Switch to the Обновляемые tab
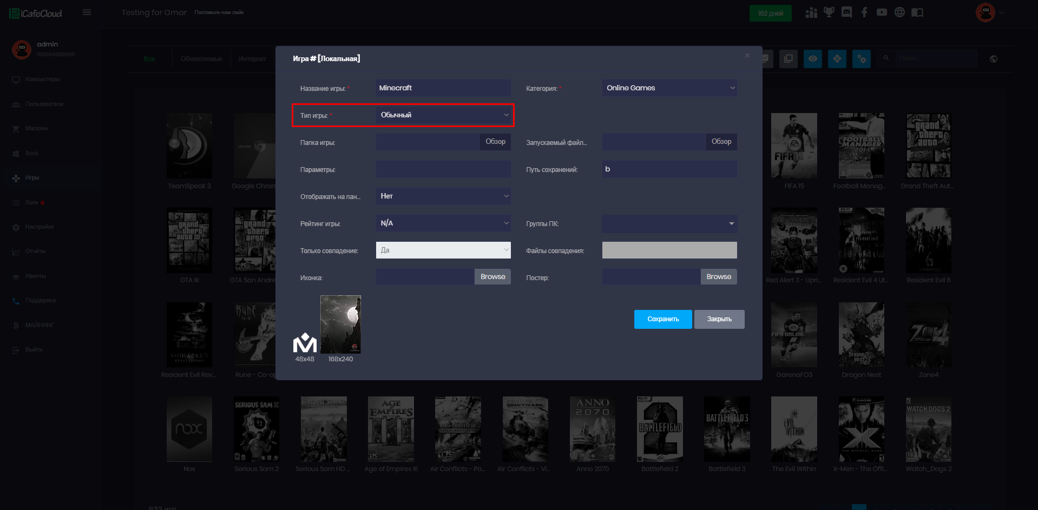Viewport: 1038px width, 510px height. (201, 59)
